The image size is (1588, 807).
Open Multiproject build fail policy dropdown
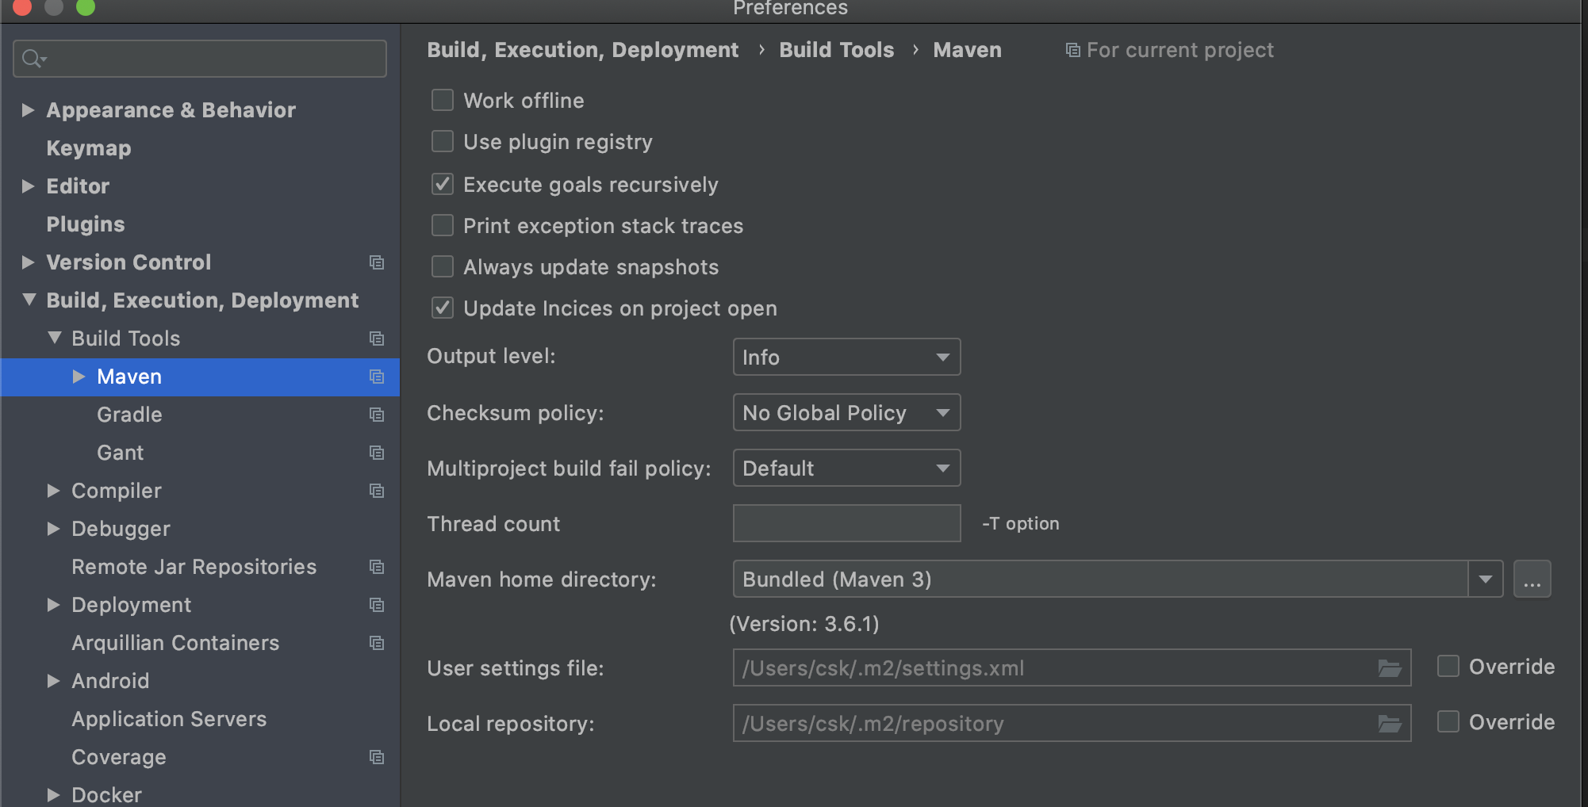click(x=846, y=468)
